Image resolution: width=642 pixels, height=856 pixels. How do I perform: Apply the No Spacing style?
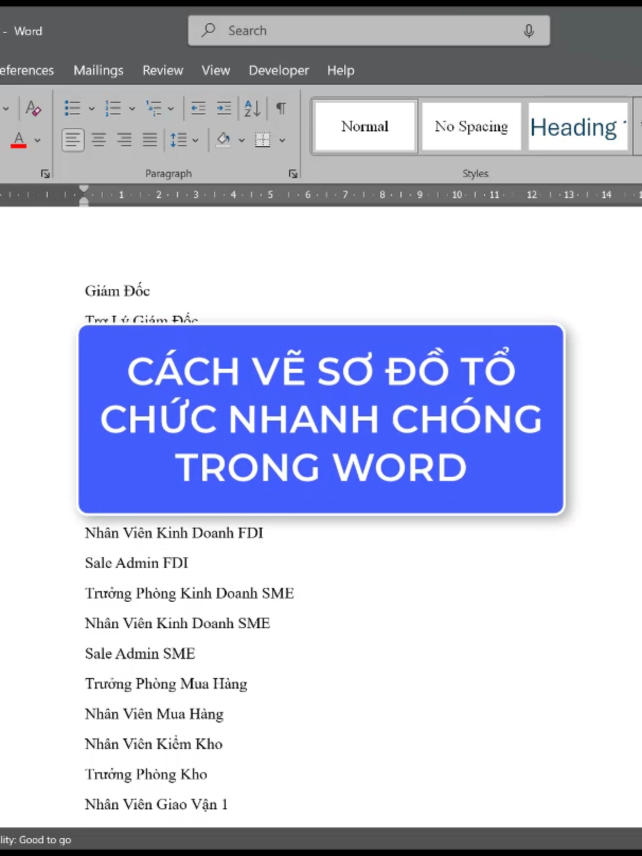tap(471, 127)
